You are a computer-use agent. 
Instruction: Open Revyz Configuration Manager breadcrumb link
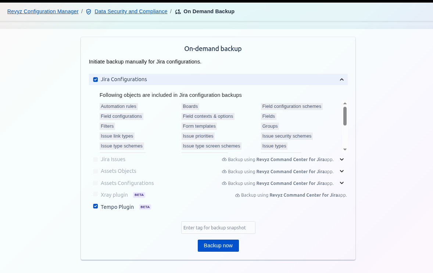coord(43,11)
